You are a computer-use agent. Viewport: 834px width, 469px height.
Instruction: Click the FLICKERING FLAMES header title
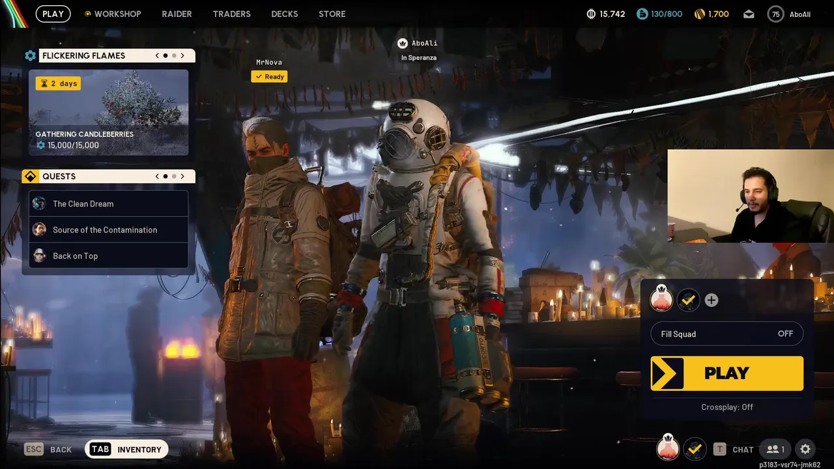[83, 56]
